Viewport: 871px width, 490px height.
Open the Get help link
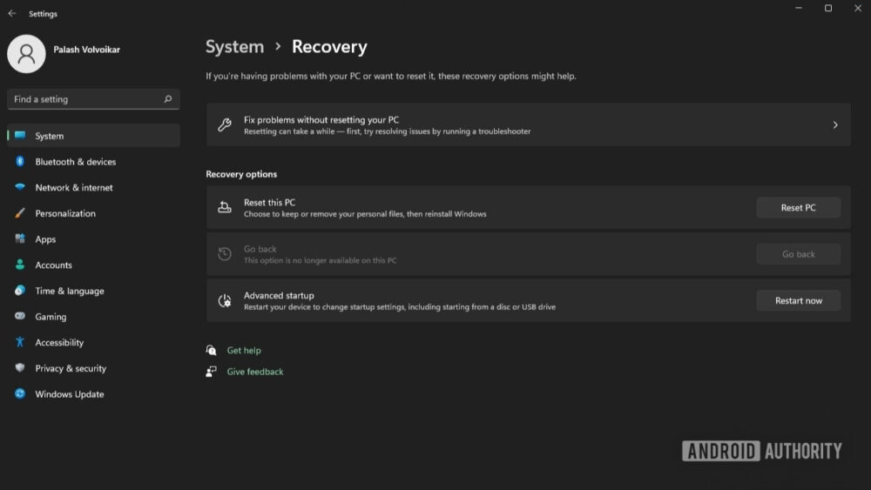(244, 351)
